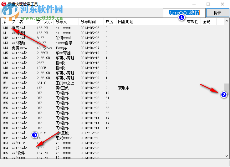Select row 143 cad视频 file name
This screenshot has width=230, height=167.
click(x=21, y=43)
